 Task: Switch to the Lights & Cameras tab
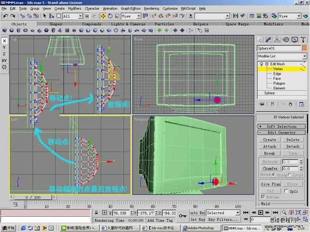pyautogui.click(x=128, y=24)
